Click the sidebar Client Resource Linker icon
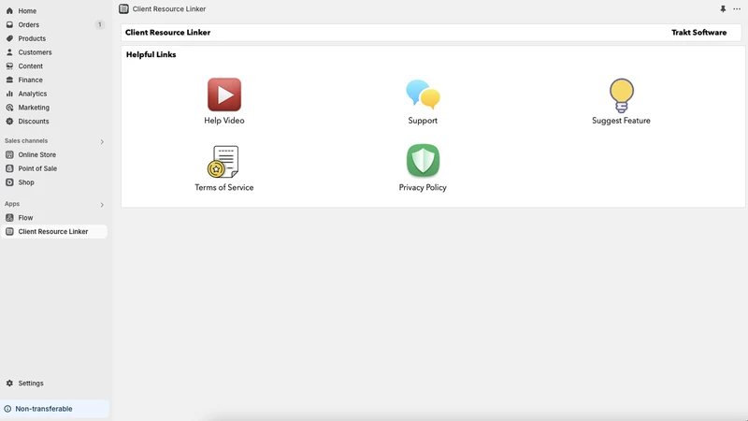This screenshot has width=748, height=421. tap(9, 231)
